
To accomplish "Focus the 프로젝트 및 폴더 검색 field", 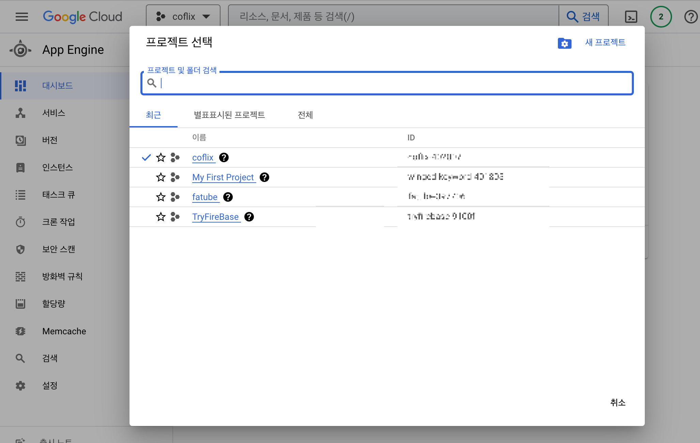I will [x=392, y=83].
